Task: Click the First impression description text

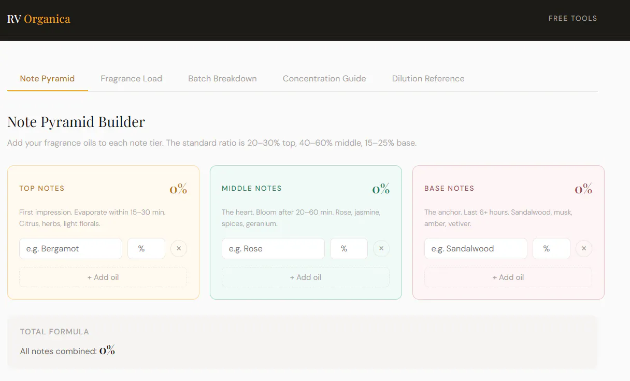Action: (x=93, y=218)
